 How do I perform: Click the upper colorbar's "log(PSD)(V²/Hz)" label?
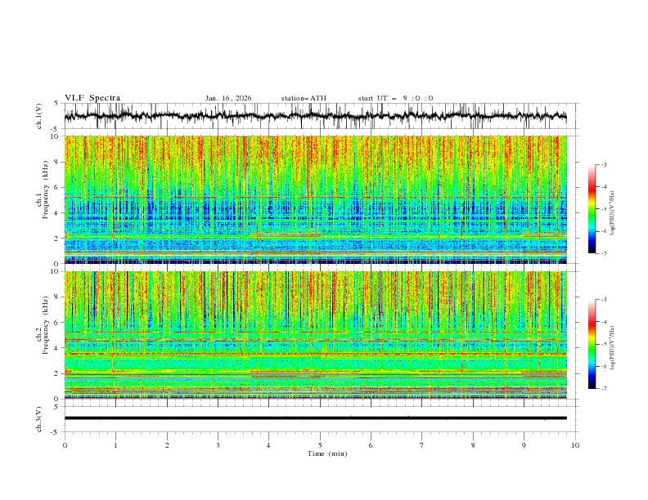(x=612, y=213)
